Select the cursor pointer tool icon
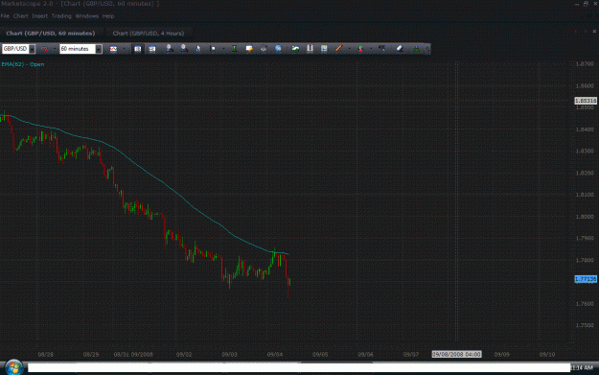The height and width of the screenshot is (375, 599). point(197,49)
